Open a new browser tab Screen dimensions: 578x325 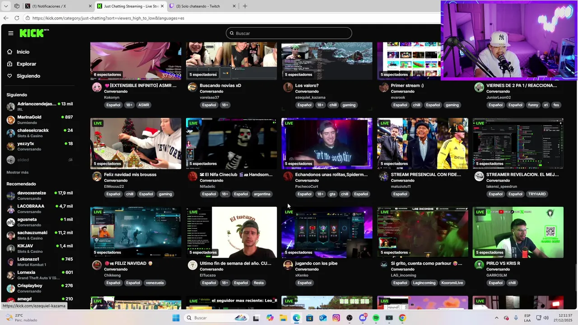[x=245, y=6]
